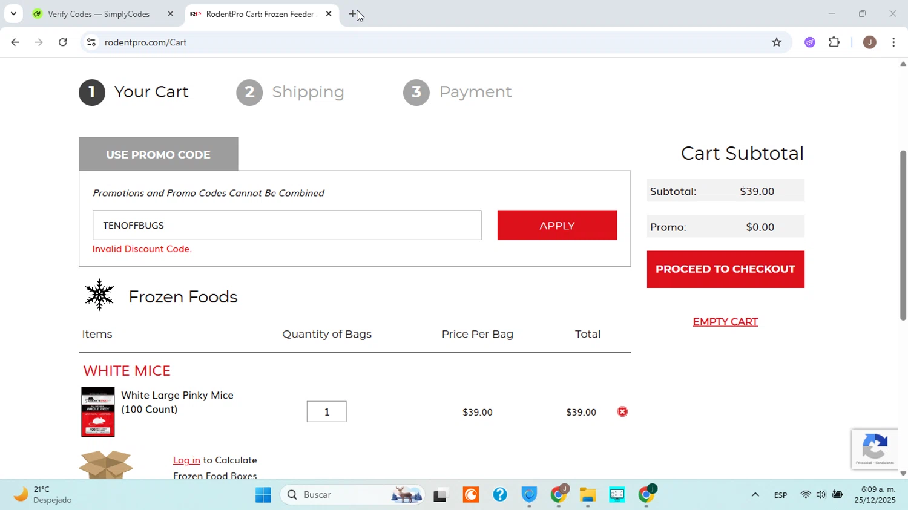The image size is (908, 510).
Task: Go to step 2 Shipping
Action: point(290,92)
